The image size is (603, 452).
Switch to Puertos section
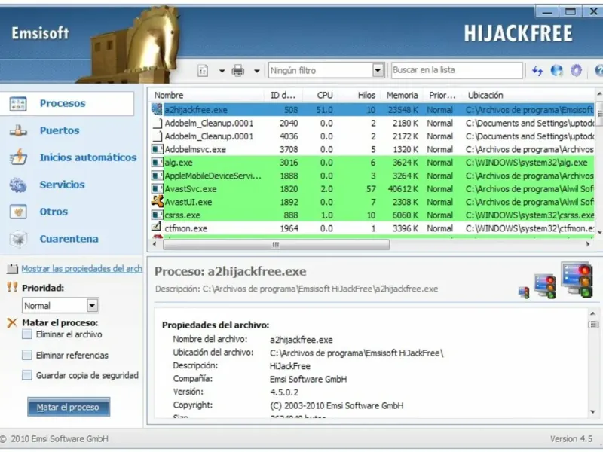pos(60,130)
